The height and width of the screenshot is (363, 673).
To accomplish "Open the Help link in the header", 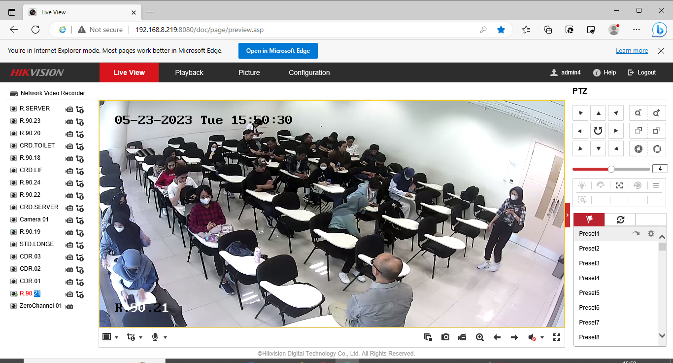I will [x=605, y=73].
